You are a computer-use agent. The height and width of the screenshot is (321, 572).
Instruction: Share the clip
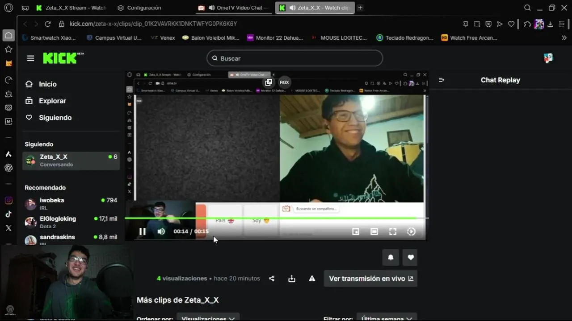[x=272, y=278]
